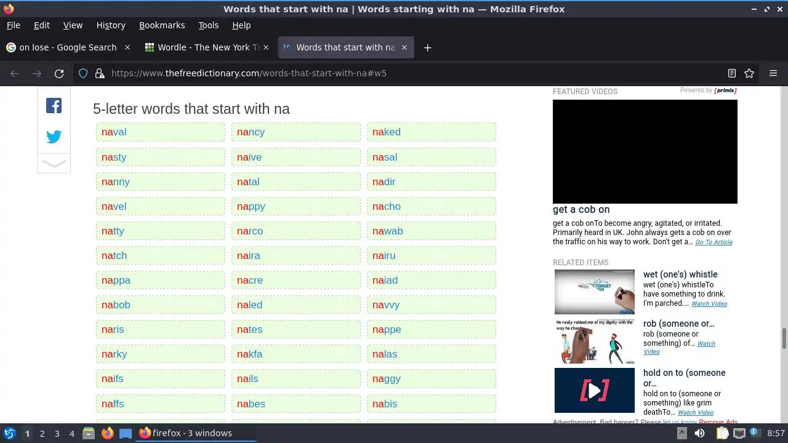Close the 'on lose - Google Search' tab

tap(127, 47)
